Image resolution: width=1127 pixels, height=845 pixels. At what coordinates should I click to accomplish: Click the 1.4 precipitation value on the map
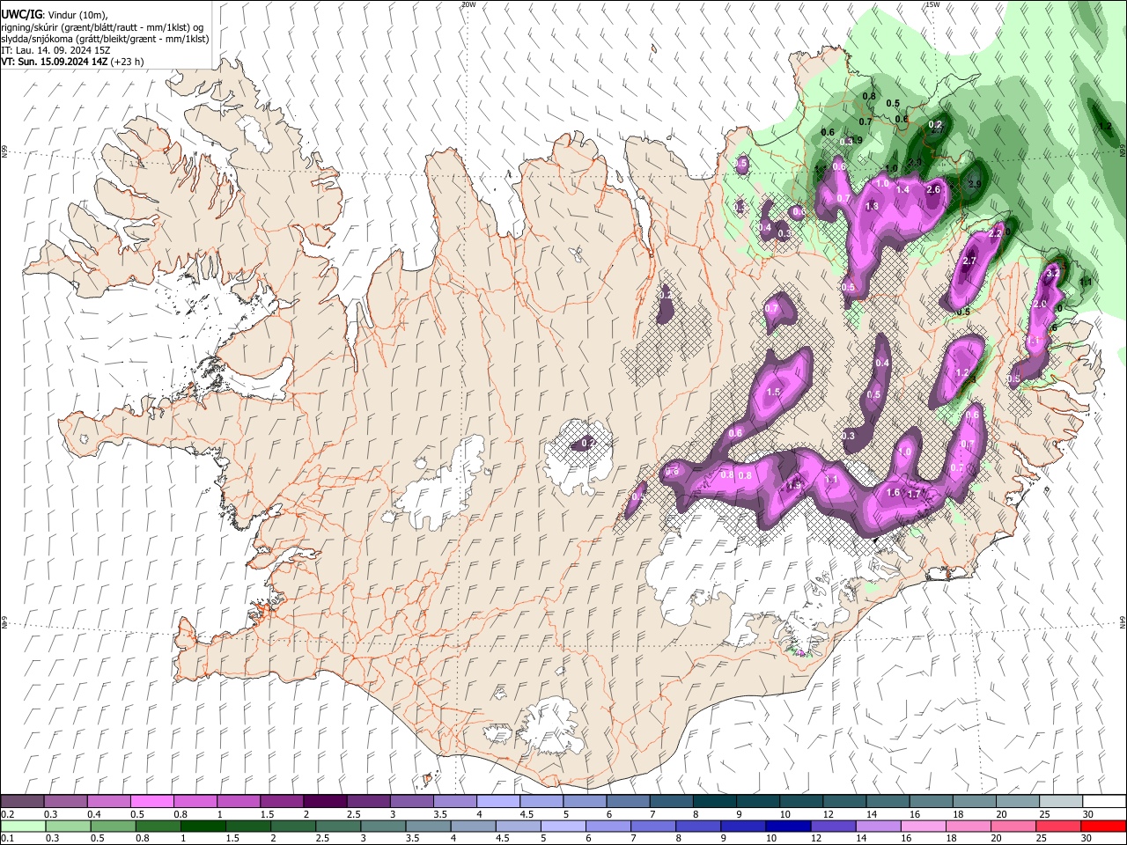coord(902,189)
